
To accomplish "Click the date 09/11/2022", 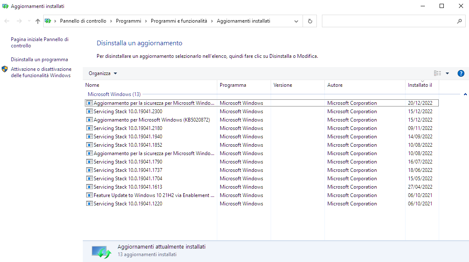I will (x=420, y=128).
